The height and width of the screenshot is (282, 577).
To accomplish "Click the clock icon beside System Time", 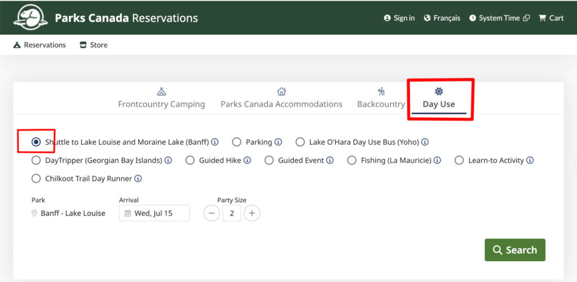I will coord(473,18).
